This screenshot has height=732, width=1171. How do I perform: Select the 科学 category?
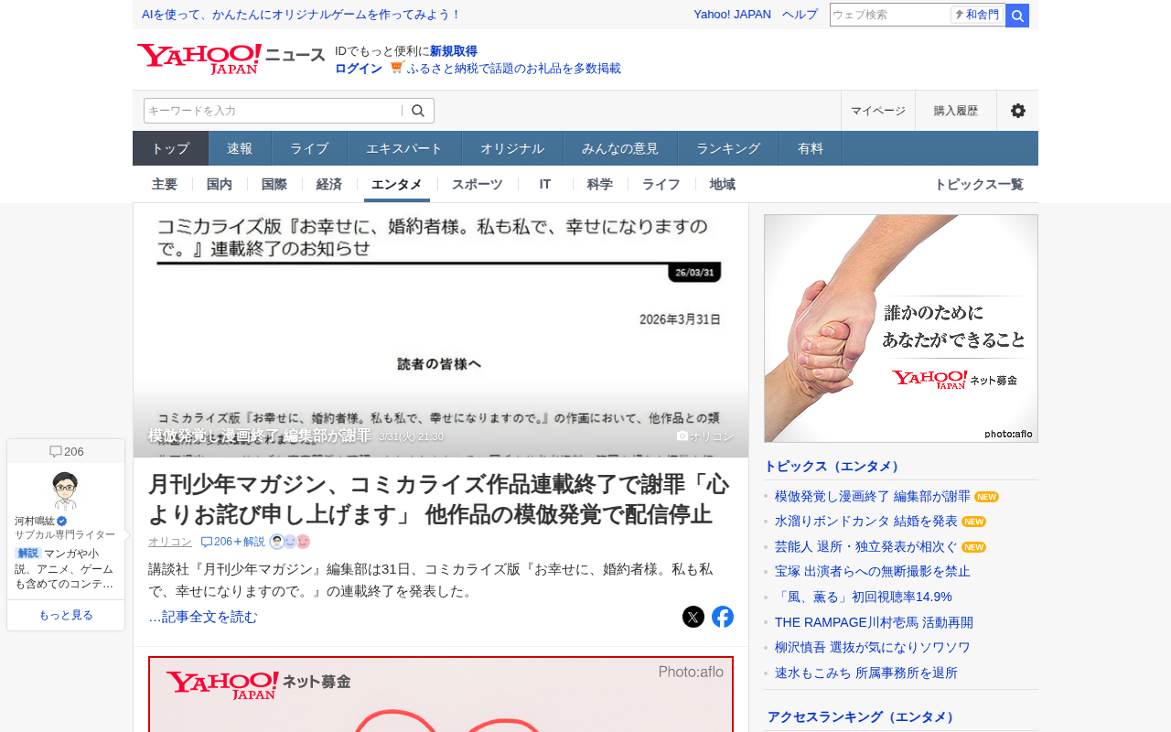pos(600,184)
